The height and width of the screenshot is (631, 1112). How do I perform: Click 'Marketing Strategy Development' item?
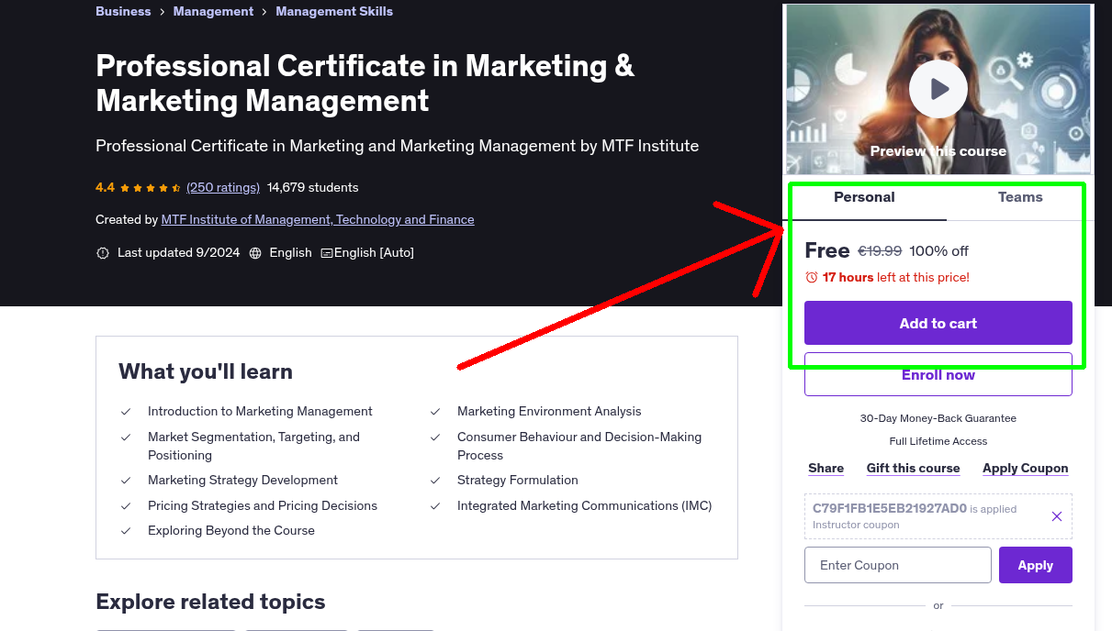242,481
